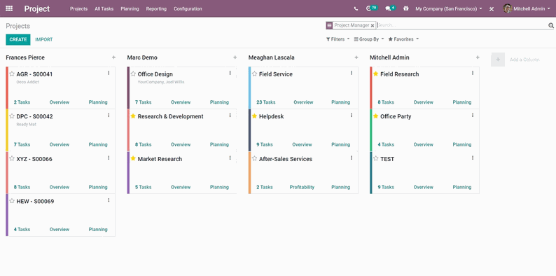Click the Project app title
556x276 pixels.
click(37, 9)
